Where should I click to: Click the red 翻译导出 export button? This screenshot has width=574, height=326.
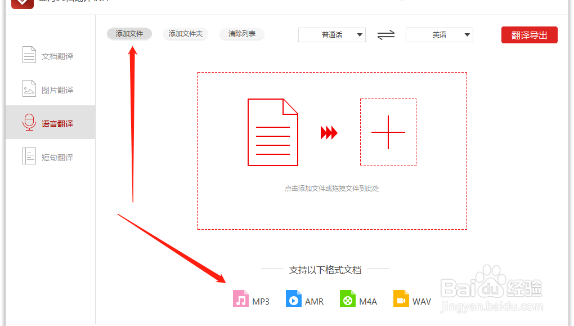click(529, 34)
